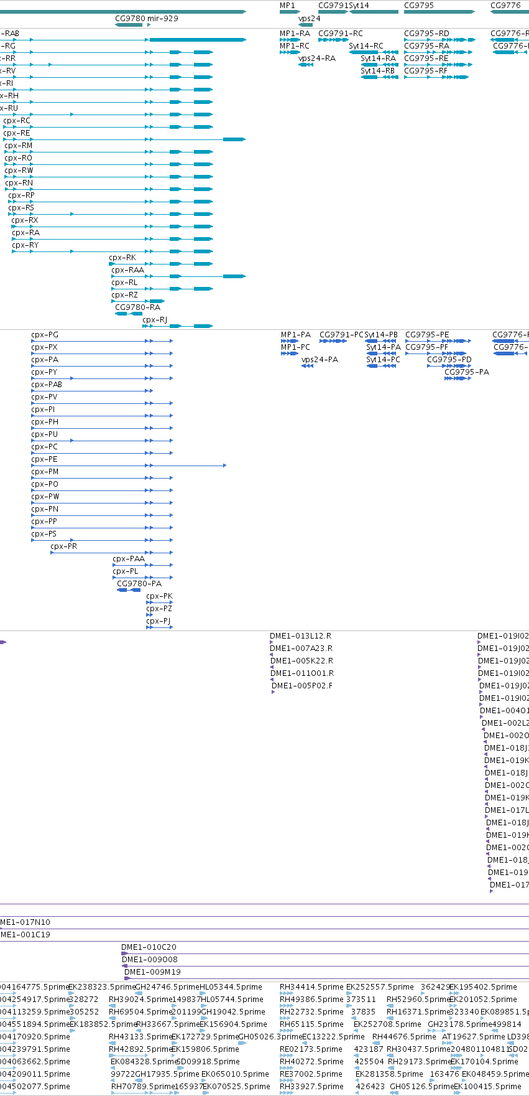This screenshot has height=1096, width=529.
Task: Click the RH70789.5prime EST label
Action: [142, 1087]
